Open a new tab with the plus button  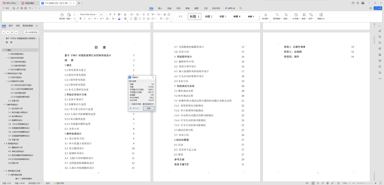(79, 3)
